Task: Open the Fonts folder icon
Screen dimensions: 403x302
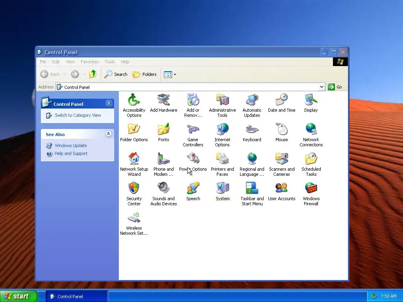Action: 163,129
